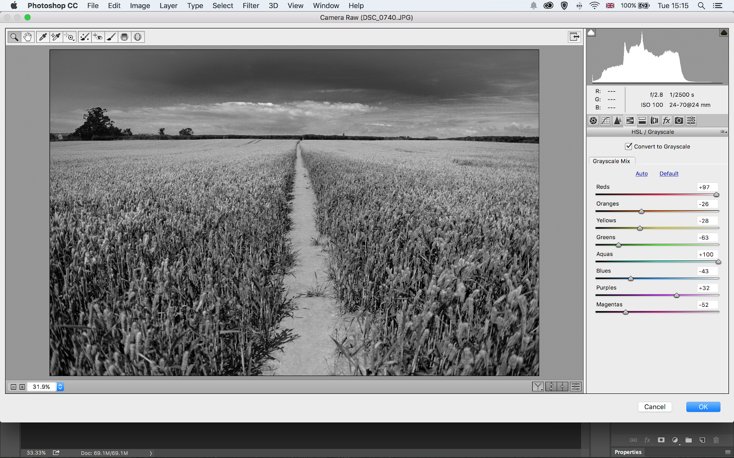Choose the Targeted Adjustment tool
This screenshot has height=458, width=734.
click(70, 37)
